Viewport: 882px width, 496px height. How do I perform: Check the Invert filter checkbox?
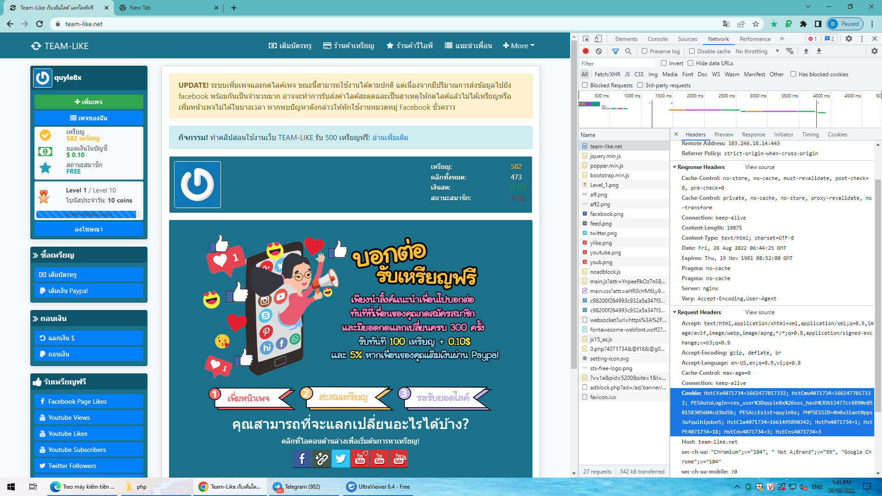664,63
